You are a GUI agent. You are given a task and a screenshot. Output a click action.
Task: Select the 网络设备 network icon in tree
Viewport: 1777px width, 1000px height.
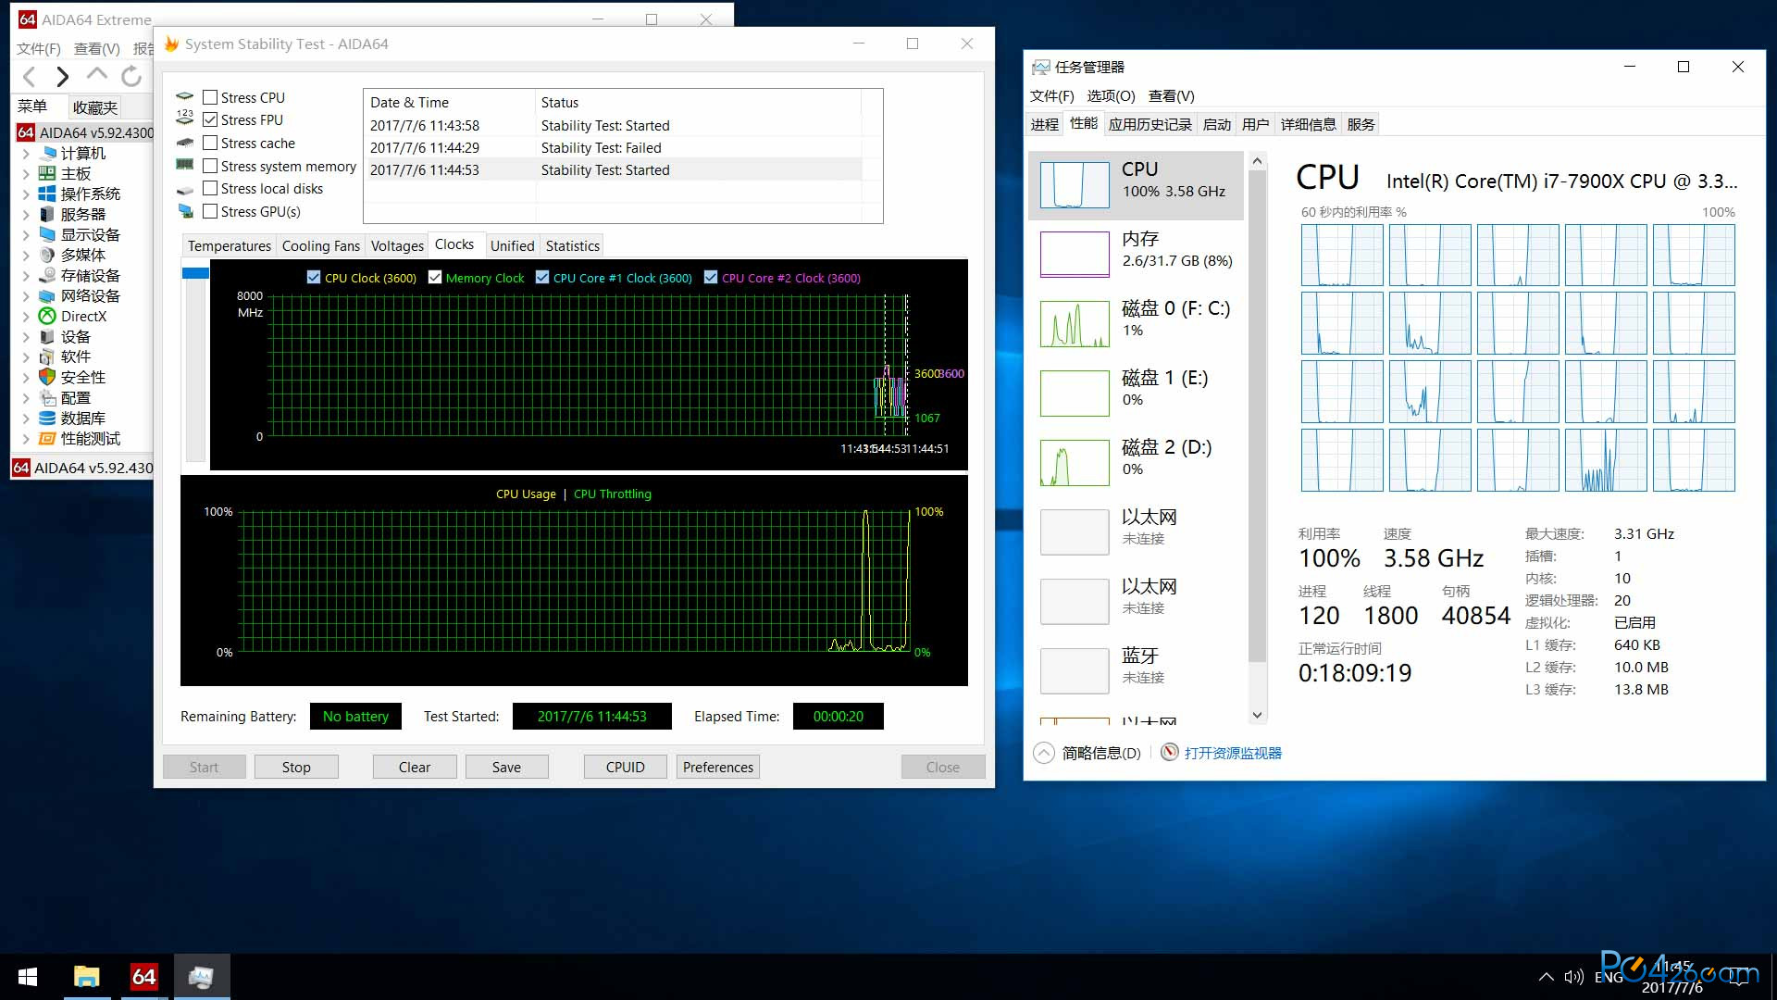pos(47,295)
